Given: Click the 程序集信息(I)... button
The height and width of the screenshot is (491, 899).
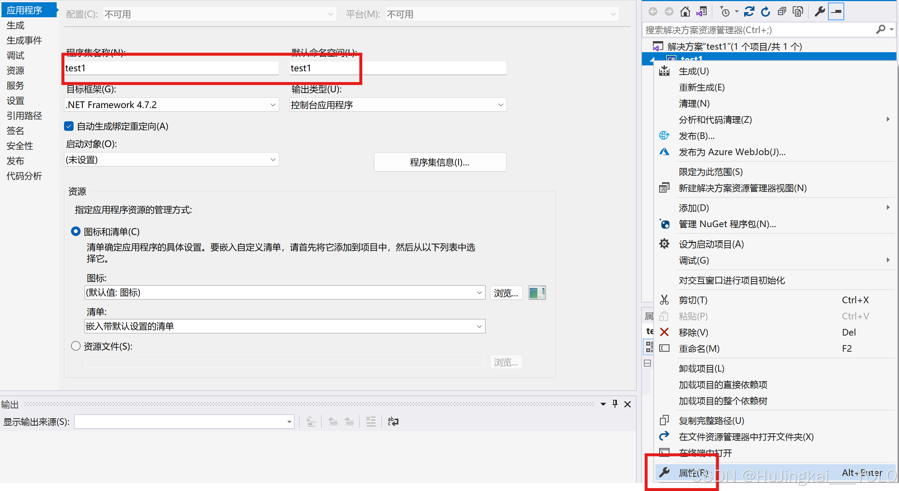Looking at the screenshot, I should (x=440, y=162).
